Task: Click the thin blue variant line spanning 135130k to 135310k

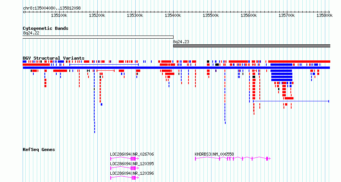Action: click(x=104, y=65)
